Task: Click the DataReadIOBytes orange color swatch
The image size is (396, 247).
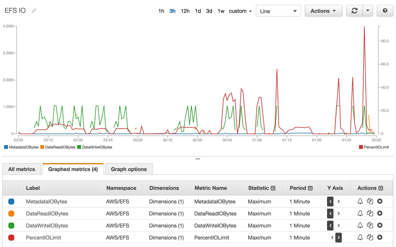Action: (11, 213)
